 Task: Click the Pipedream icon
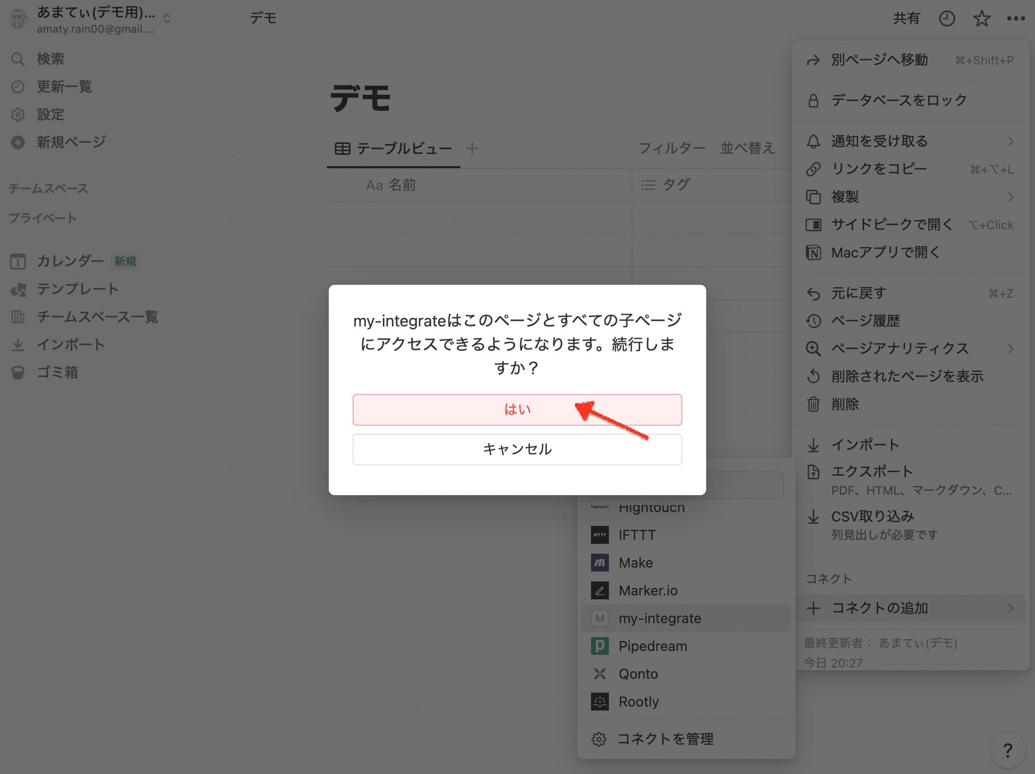(599, 646)
